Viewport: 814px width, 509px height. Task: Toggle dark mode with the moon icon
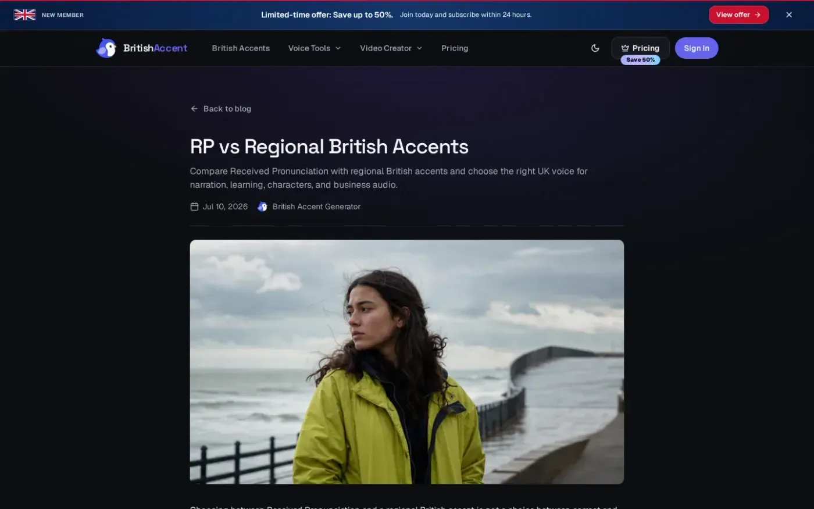point(595,48)
